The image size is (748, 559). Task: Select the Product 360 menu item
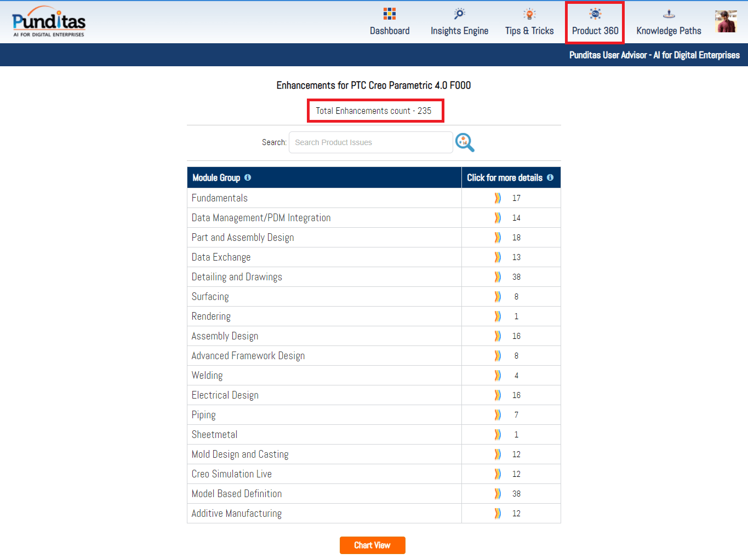[x=595, y=22]
